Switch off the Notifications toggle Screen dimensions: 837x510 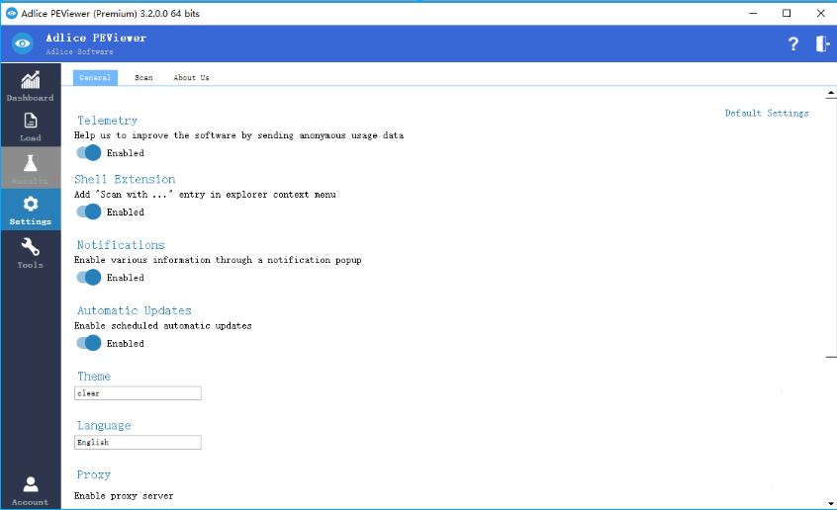pos(89,278)
